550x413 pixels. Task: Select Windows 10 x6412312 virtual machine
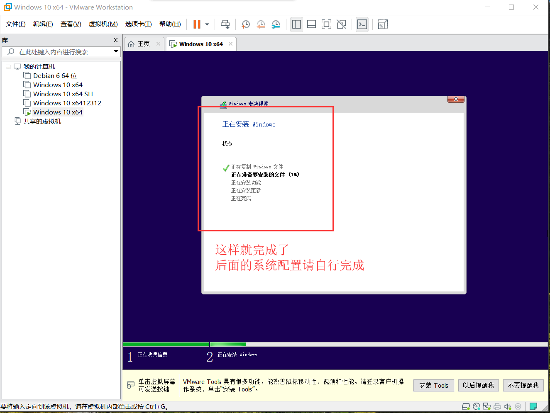click(67, 103)
